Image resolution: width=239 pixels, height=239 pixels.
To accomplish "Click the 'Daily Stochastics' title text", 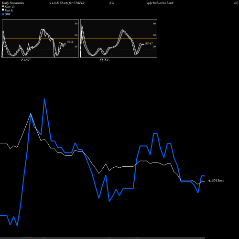I will pyautogui.click(x=13, y=3).
